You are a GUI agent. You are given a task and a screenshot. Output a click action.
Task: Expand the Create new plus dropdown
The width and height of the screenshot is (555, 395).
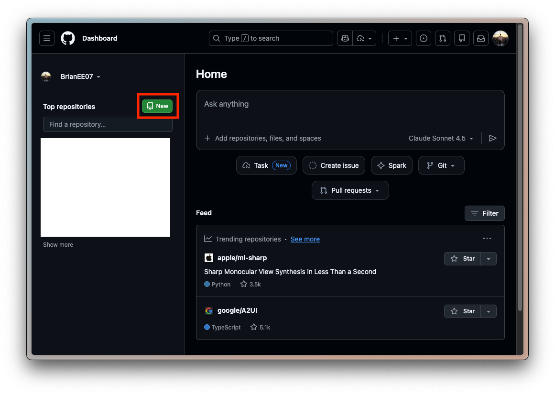[x=400, y=38]
